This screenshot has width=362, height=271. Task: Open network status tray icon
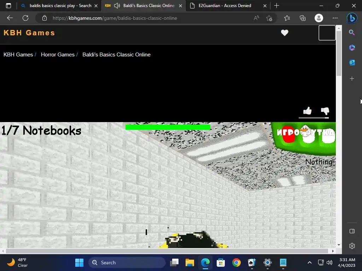tap(321, 263)
